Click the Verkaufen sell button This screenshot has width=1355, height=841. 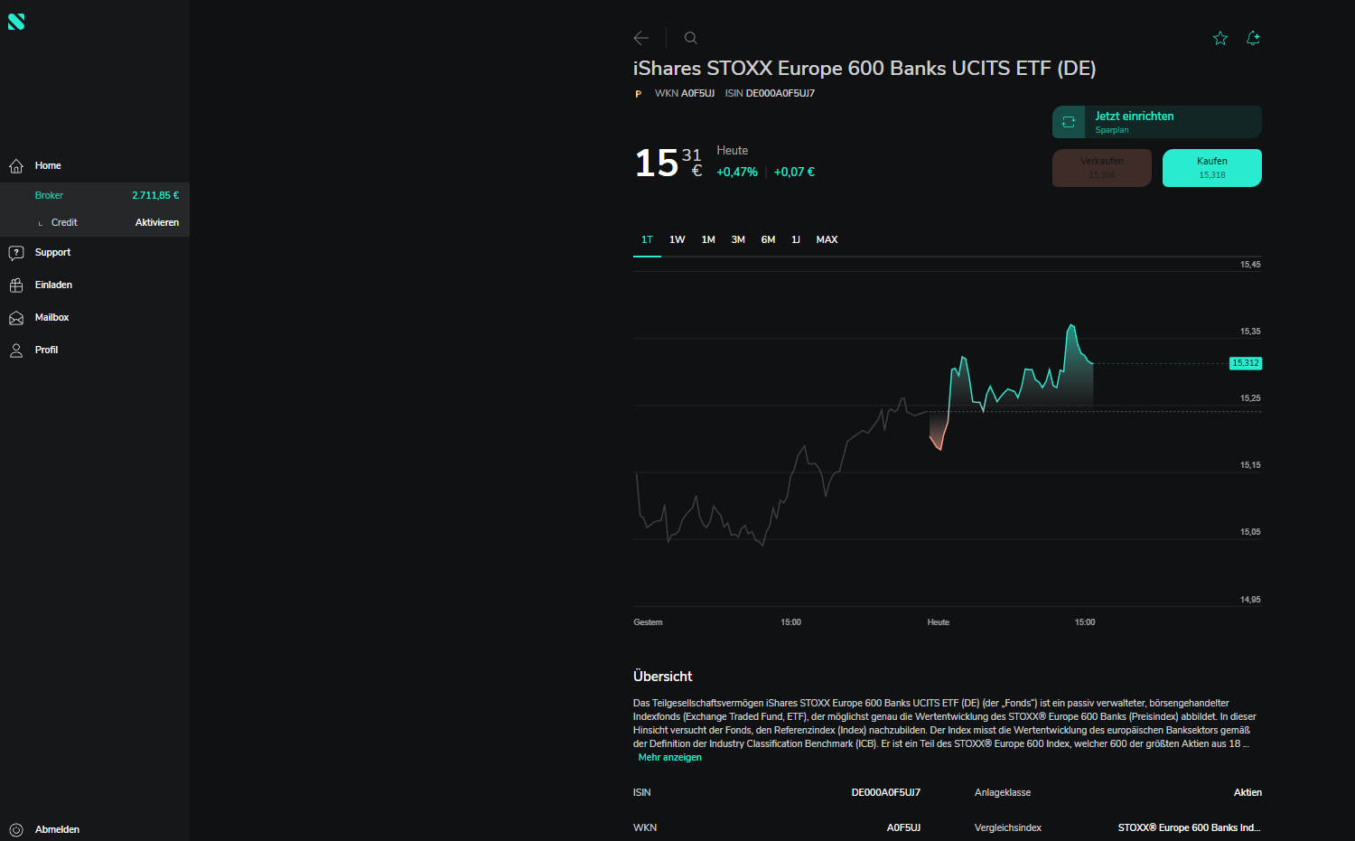coord(1102,168)
